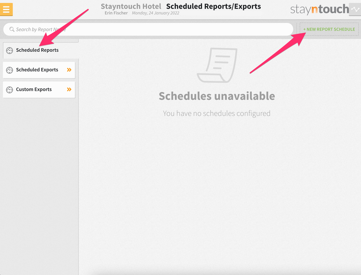Click the analytics graph icon at top right
The height and width of the screenshot is (275, 361).
click(x=355, y=9)
